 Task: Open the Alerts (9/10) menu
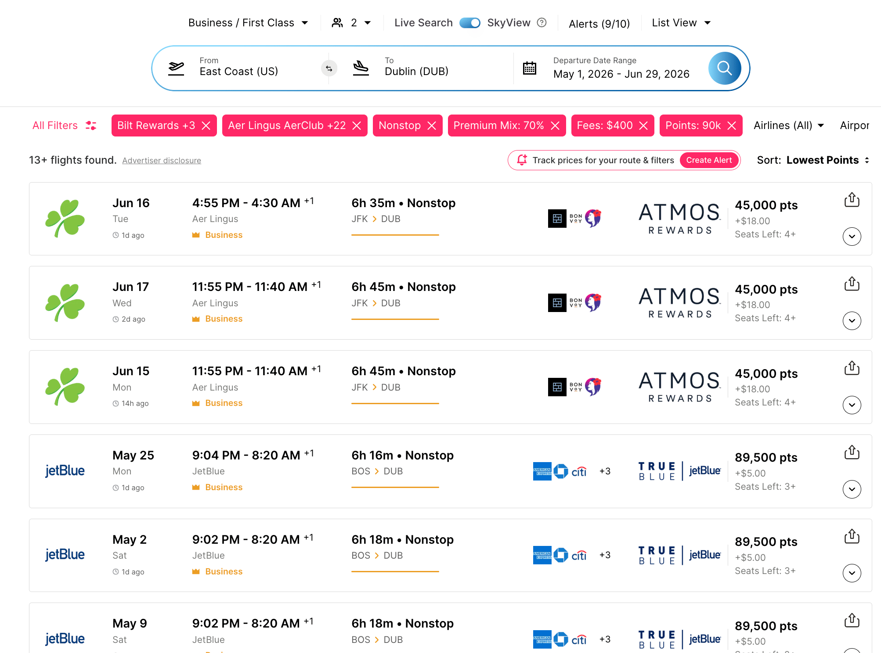[x=599, y=24]
